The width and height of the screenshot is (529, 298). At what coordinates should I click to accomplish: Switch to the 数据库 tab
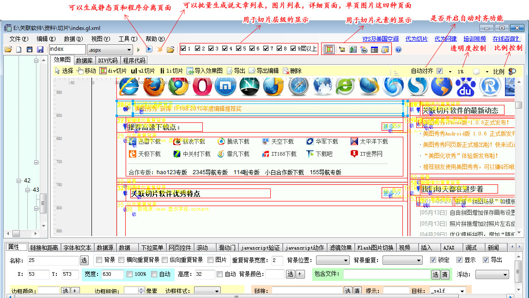(84, 61)
